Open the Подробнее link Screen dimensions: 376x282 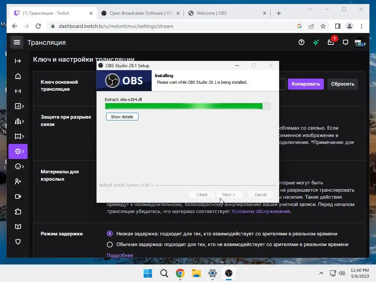pyautogui.click(x=120, y=255)
